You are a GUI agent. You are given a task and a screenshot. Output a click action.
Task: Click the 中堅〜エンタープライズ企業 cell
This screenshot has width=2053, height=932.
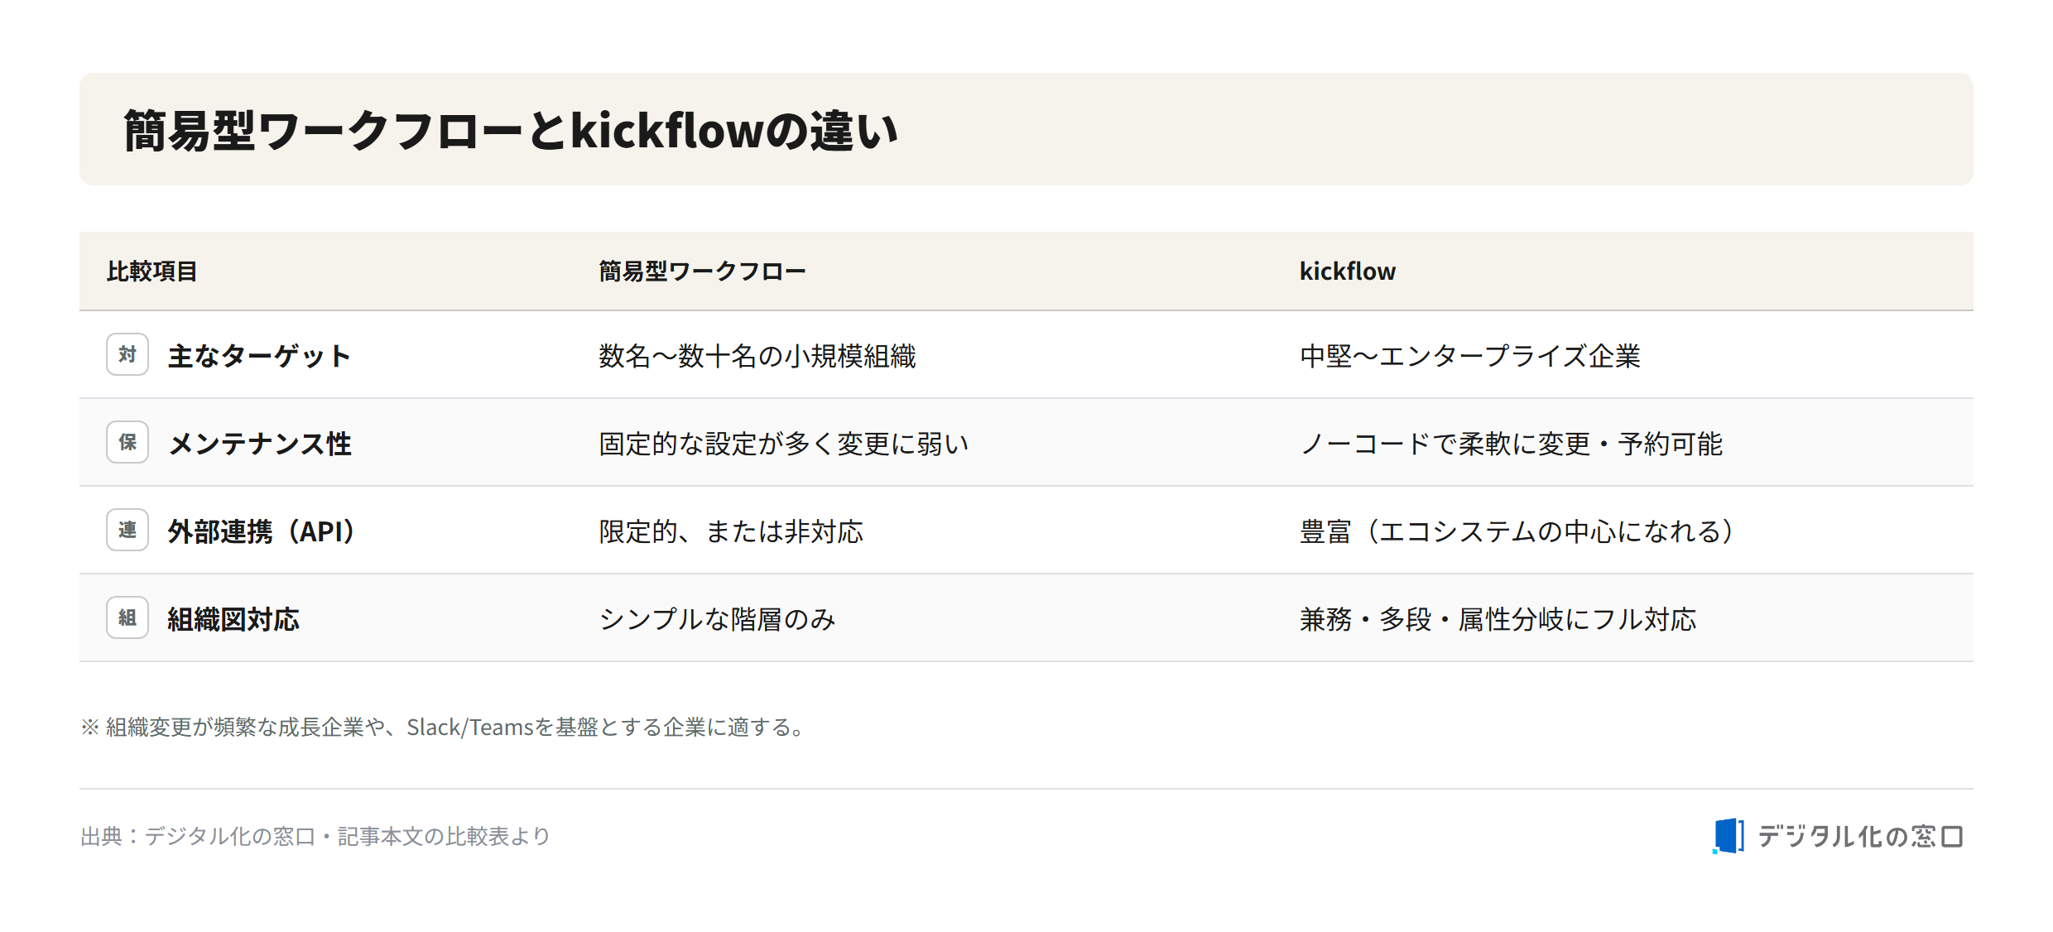pyautogui.click(x=1470, y=356)
